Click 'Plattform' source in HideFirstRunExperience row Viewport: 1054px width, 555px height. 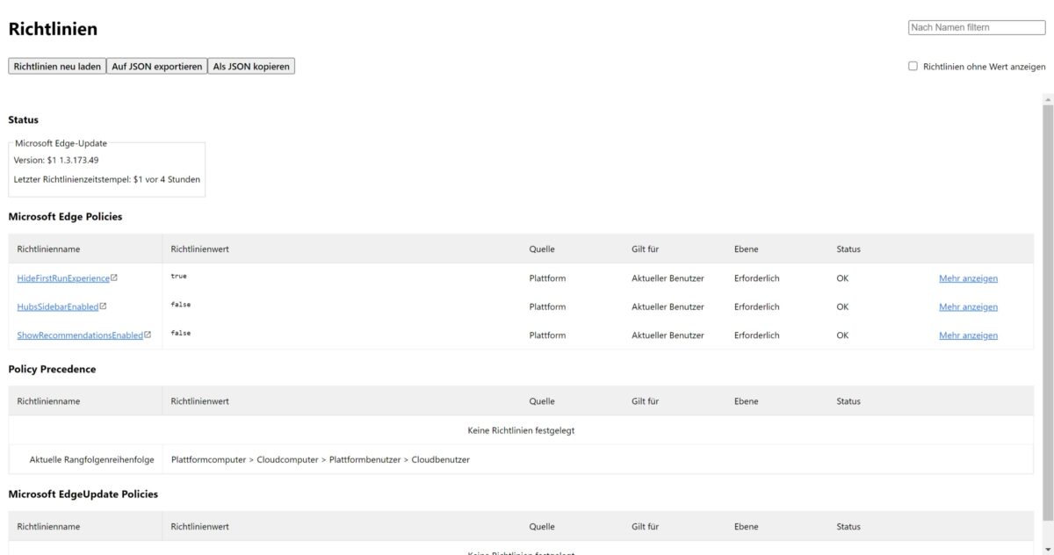pyautogui.click(x=547, y=278)
